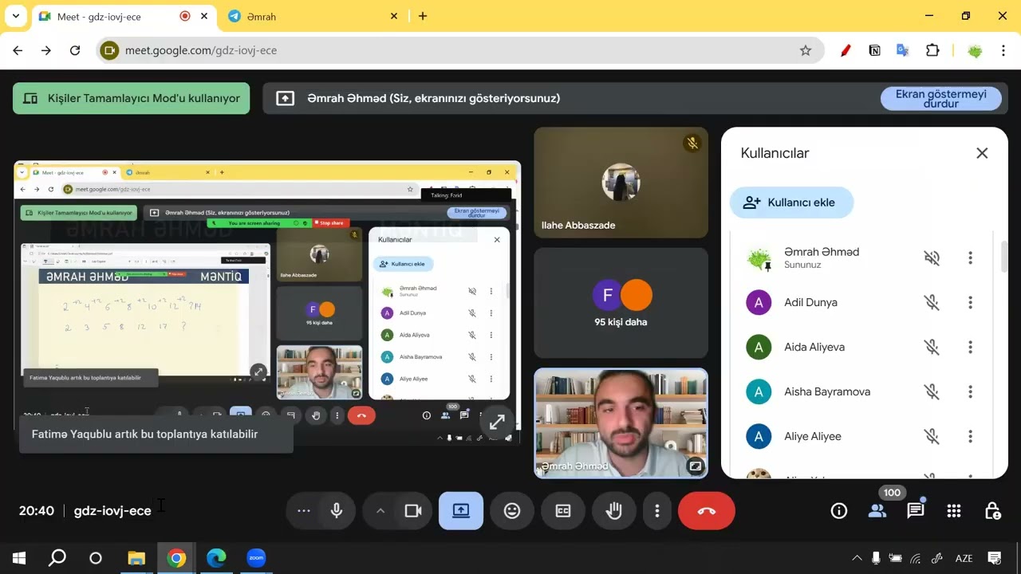Open options menu for Əmrah Əhməd row
The image size is (1021, 574).
[x=970, y=258]
